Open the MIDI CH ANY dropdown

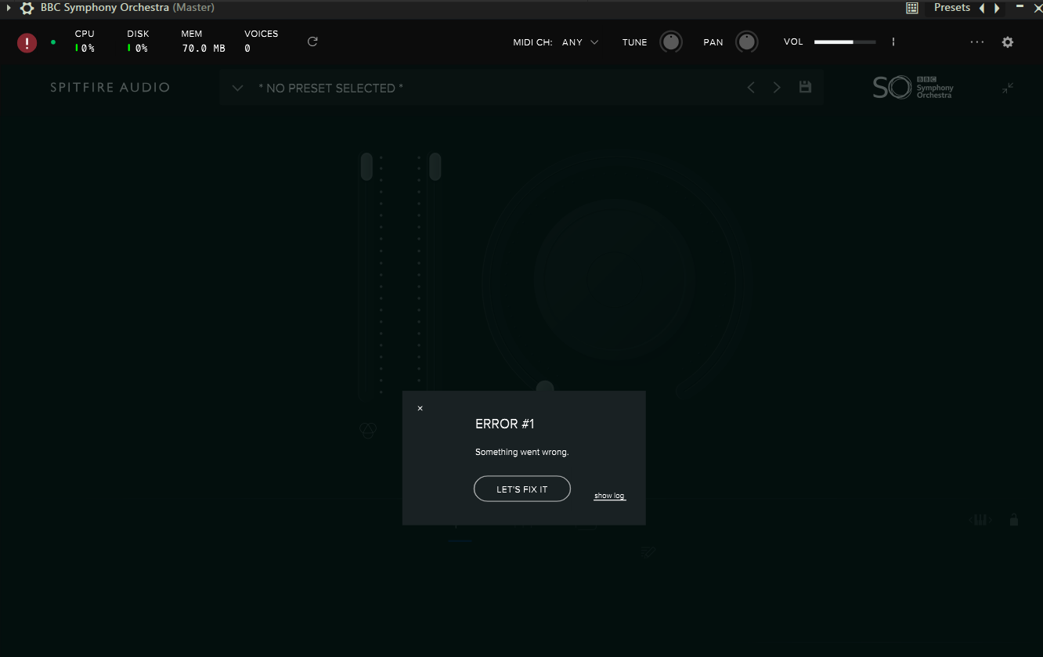pyautogui.click(x=580, y=42)
